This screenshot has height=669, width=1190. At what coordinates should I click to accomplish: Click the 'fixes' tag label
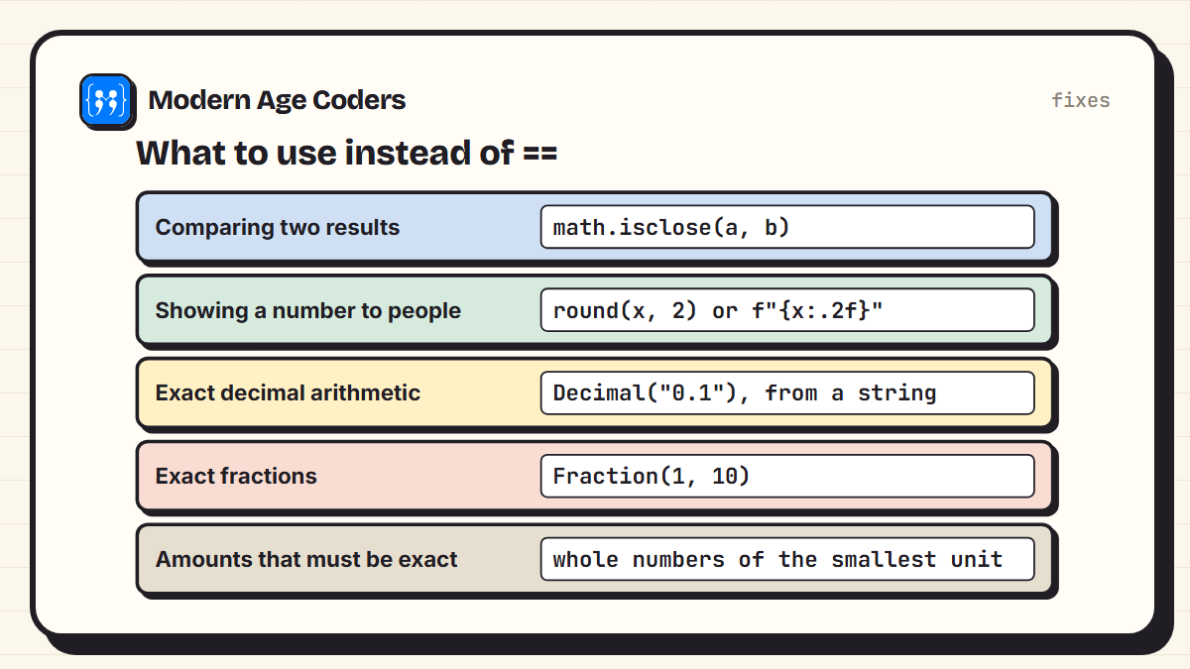(x=1081, y=100)
